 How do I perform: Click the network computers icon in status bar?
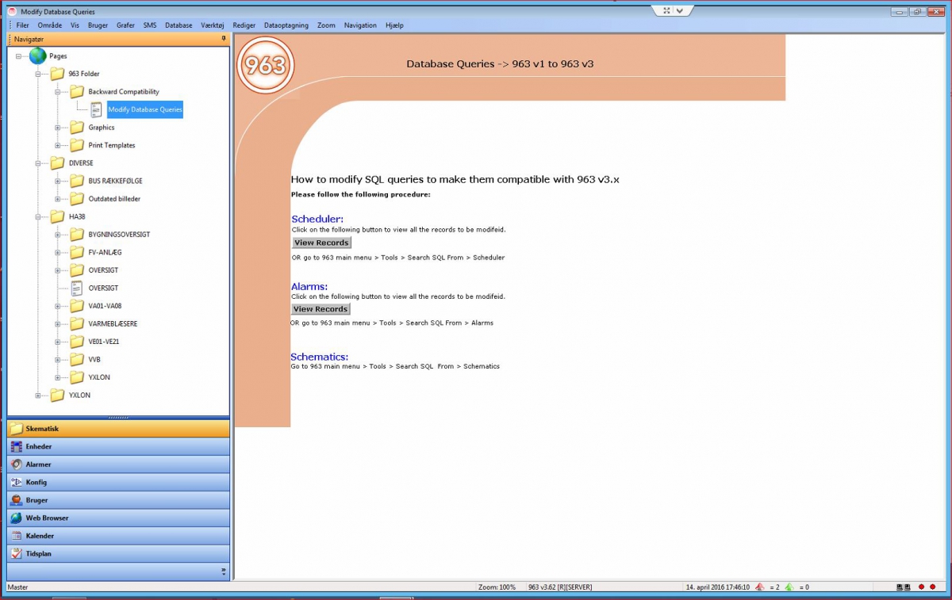(903, 587)
